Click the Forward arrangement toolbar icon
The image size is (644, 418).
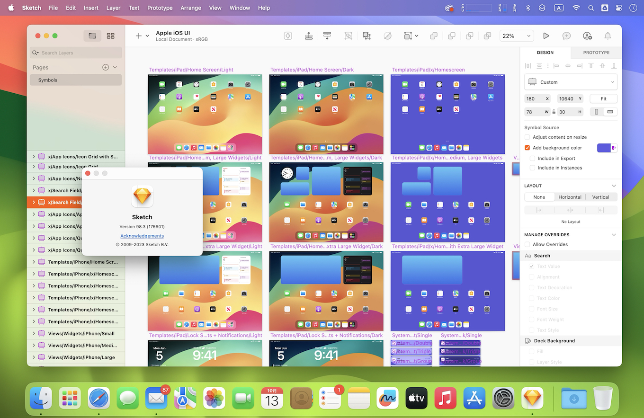pos(309,36)
